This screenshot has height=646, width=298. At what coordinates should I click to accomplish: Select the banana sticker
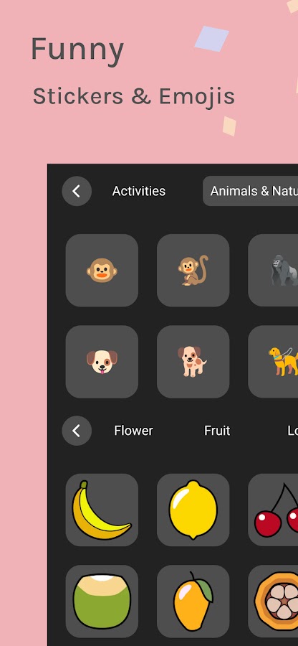coord(102,510)
